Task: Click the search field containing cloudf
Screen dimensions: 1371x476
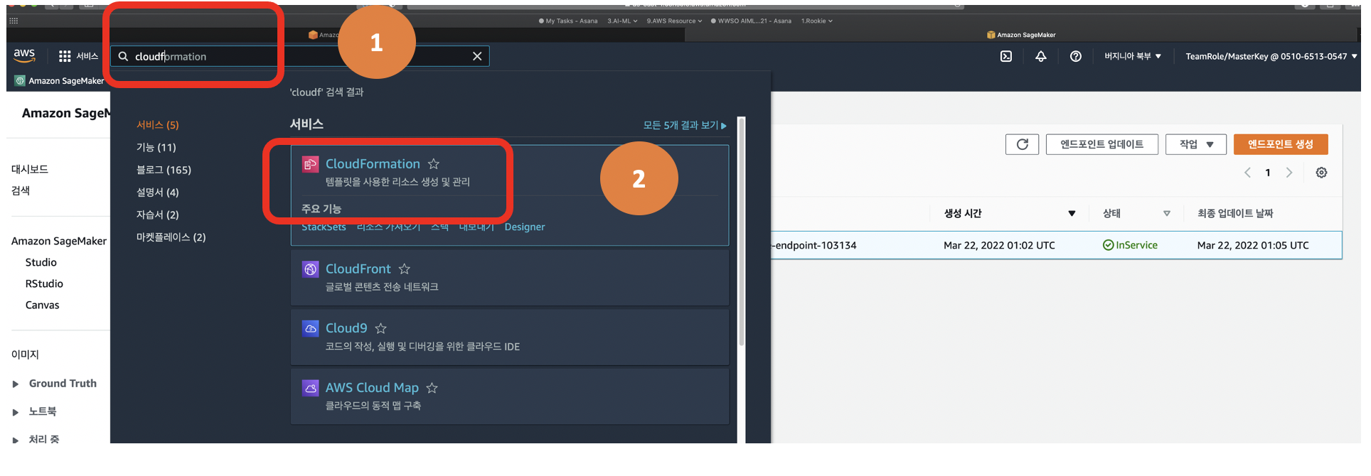Action: tap(299, 56)
